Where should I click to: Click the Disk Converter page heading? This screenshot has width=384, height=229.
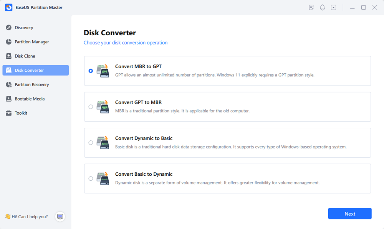pyautogui.click(x=110, y=33)
